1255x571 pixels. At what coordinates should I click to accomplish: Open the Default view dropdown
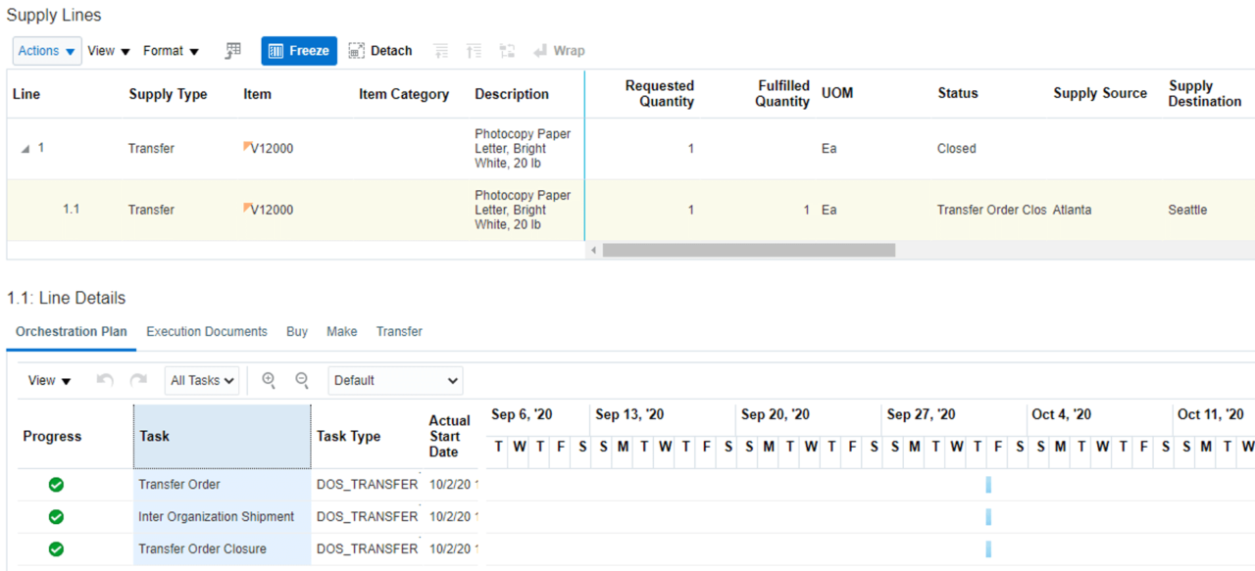point(395,380)
